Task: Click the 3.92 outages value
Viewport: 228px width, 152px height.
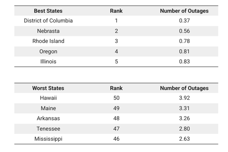Action: point(185,98)
